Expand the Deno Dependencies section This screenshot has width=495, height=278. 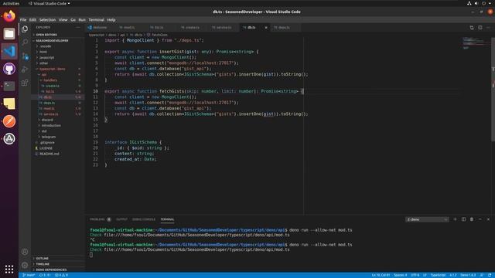[50, 270]
